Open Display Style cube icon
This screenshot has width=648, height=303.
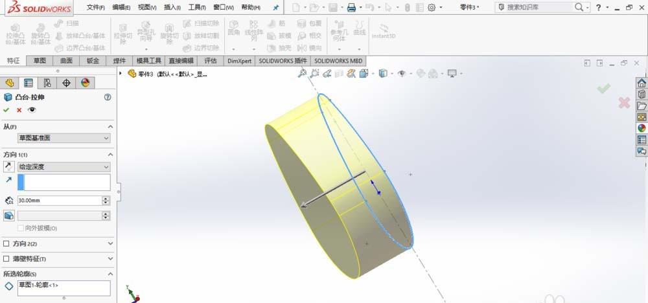(x=383, y=73)
